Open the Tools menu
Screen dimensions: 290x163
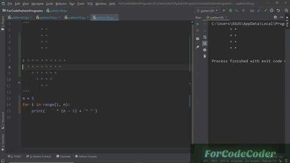tap(81, 4)
